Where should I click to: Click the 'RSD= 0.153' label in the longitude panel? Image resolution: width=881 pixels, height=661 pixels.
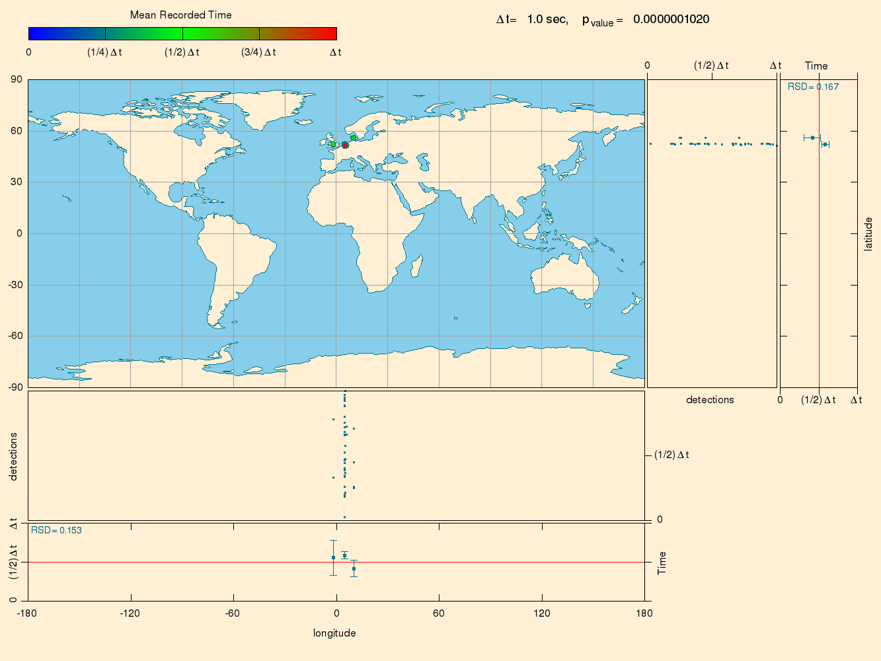(56, 530)
